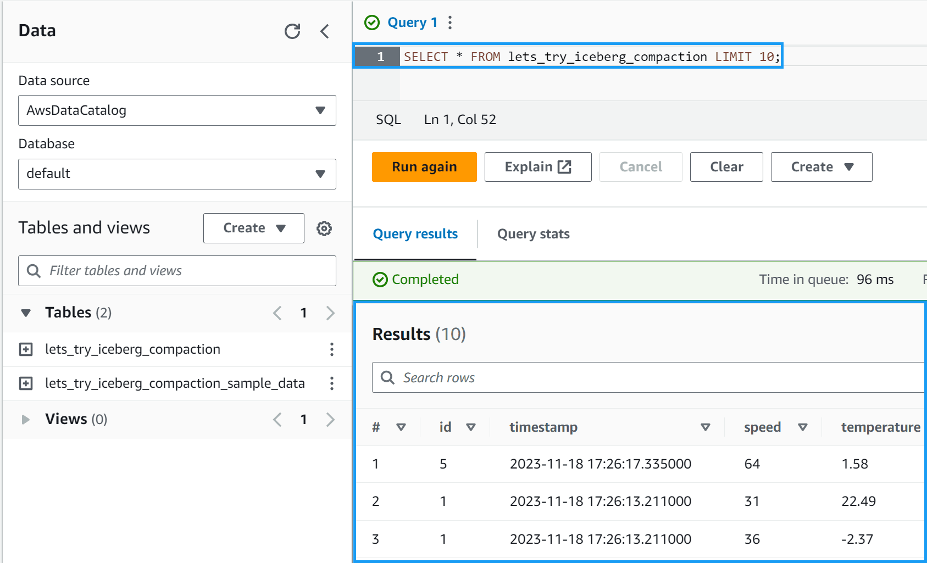
Task: Open Query 1 tab options menu
Action: tap(450, 23)
